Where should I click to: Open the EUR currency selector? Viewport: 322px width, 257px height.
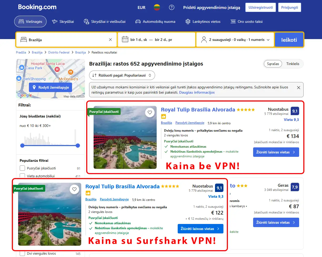pos(141,8)
